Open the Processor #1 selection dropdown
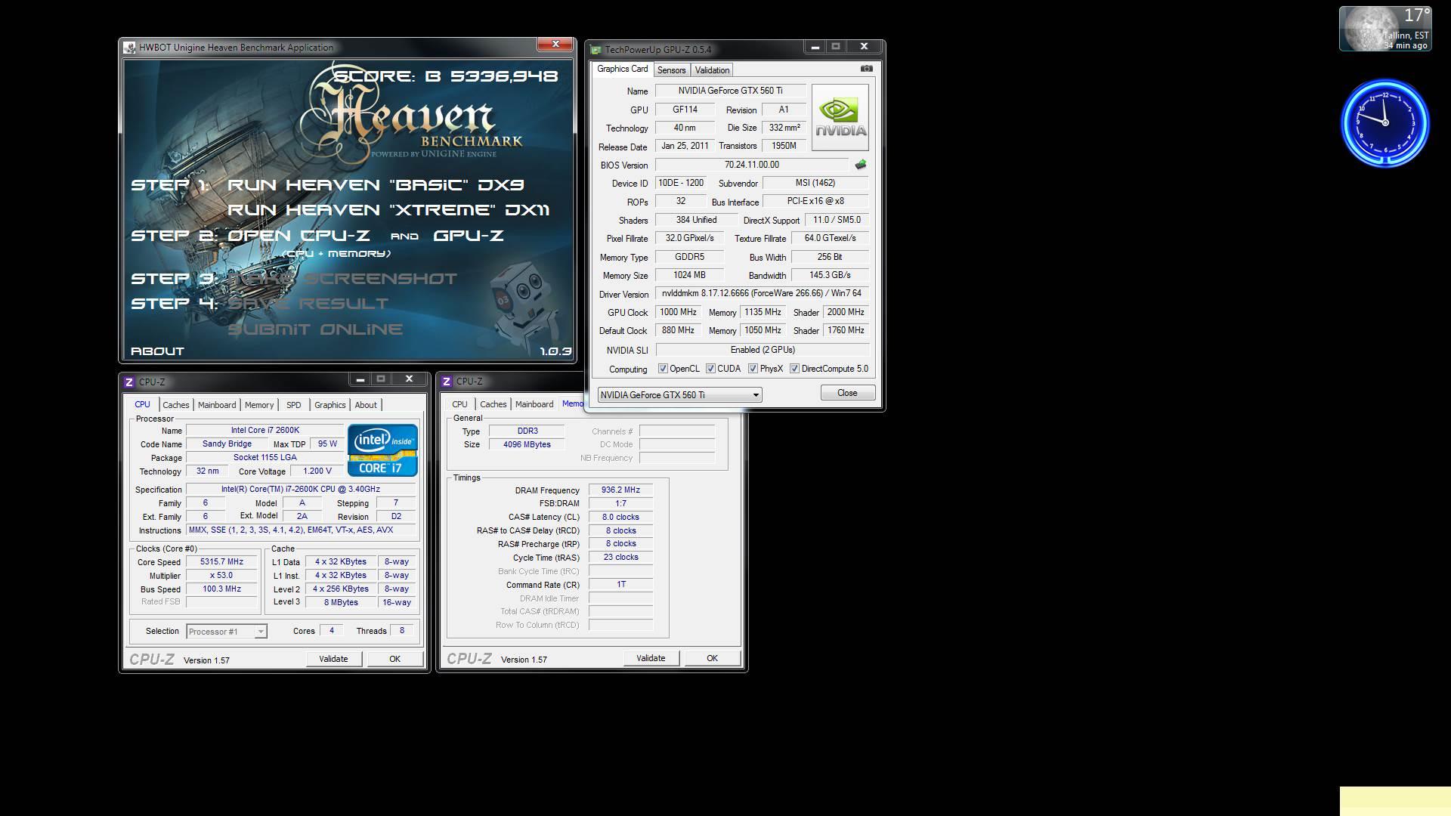1451x816 pixels. pyautogui.click(x=226, y=632)
